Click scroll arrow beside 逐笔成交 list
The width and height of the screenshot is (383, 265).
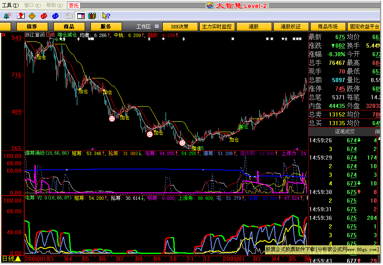[x=379, y=139]
